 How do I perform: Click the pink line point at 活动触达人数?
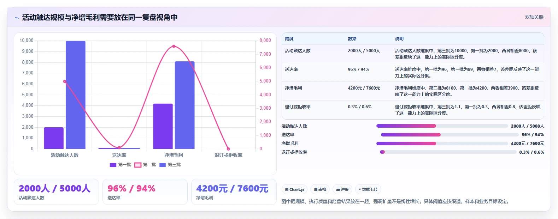click(65, 81)
